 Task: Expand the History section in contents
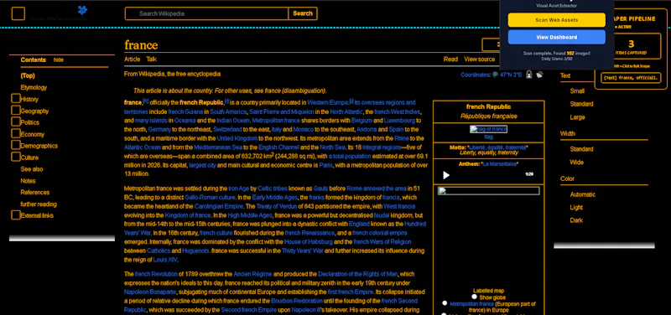(16, 99)
